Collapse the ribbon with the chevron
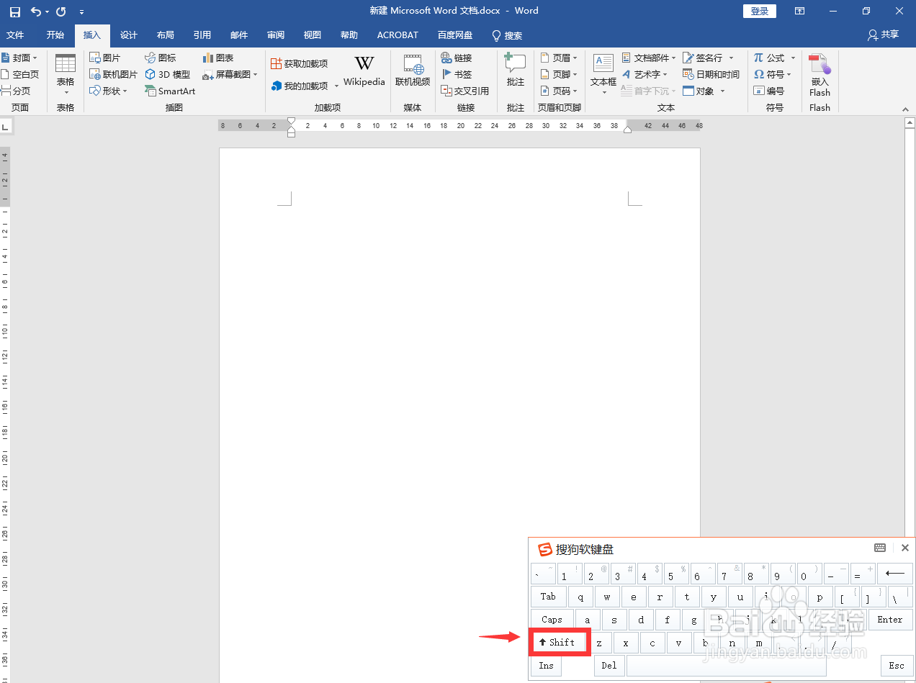 (905, 109)
